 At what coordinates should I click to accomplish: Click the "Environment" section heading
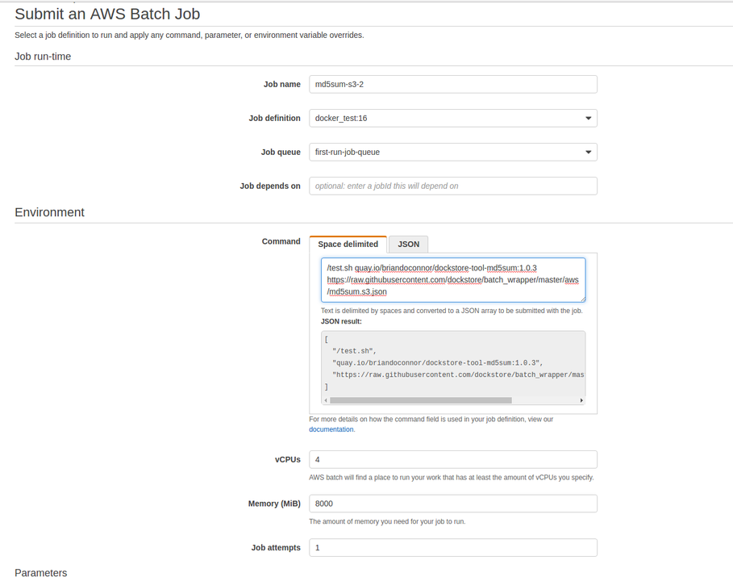(x=49, y=212)
